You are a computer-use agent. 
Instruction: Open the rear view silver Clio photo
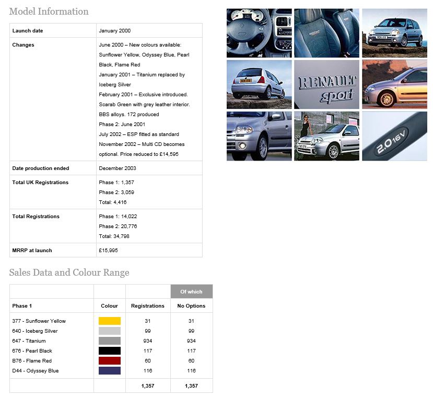[x=259, y=84]
